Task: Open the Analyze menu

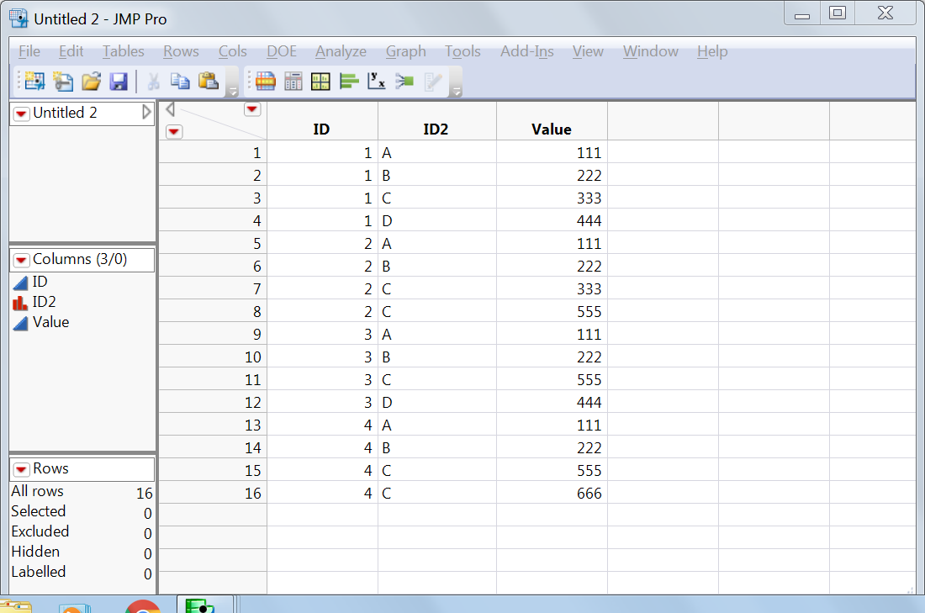Action: (x=340, y=51)
